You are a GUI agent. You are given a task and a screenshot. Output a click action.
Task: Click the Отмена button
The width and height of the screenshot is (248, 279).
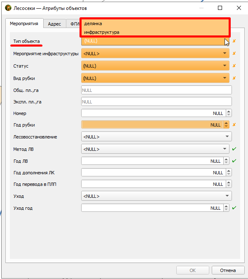click(228, 270)
